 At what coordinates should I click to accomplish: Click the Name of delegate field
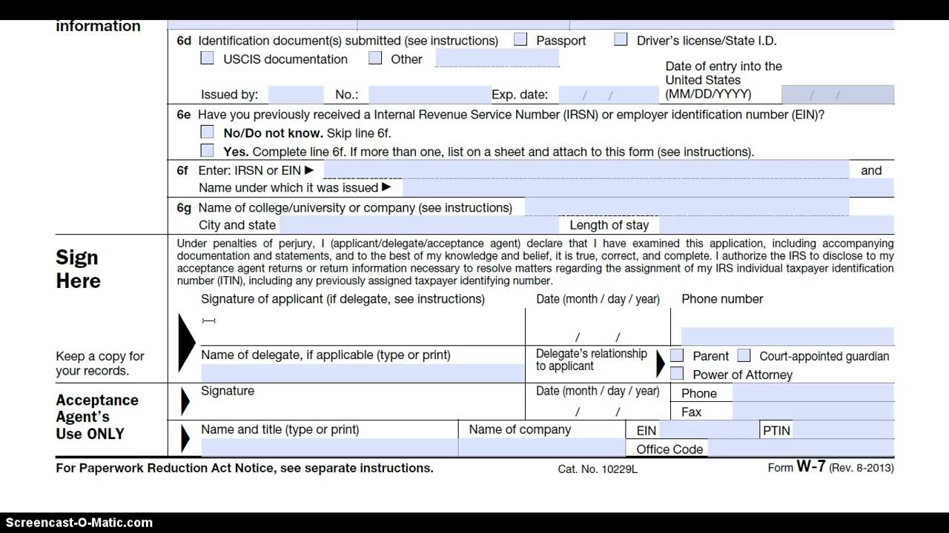363,373
